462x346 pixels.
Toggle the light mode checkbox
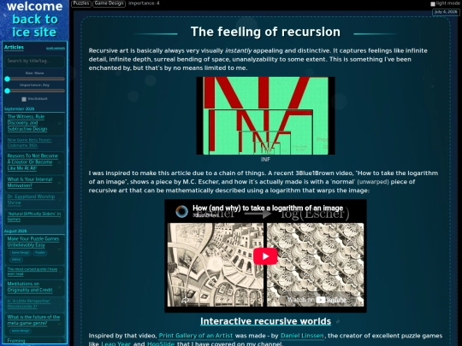[433, 3]
